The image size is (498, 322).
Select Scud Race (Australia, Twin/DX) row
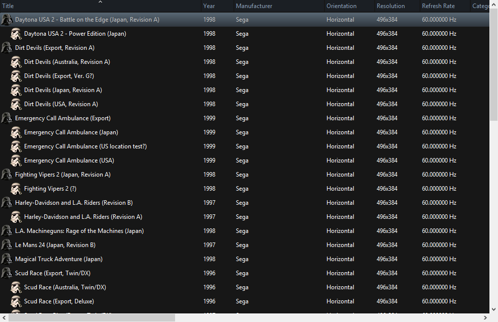244,287
